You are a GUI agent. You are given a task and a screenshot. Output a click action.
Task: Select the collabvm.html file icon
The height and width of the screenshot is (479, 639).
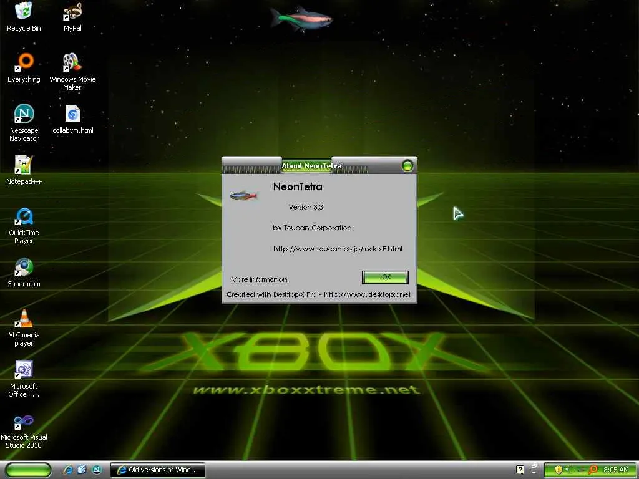[72, 114]
